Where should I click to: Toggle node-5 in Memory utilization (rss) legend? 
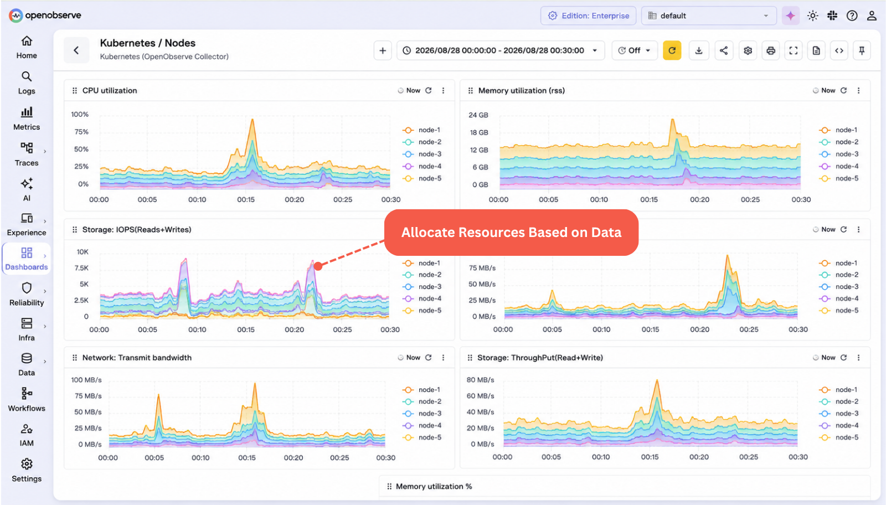(x=839, y=178)
